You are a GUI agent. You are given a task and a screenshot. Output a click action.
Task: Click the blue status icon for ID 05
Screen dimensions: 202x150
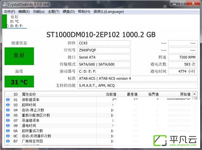click(8, 115)
